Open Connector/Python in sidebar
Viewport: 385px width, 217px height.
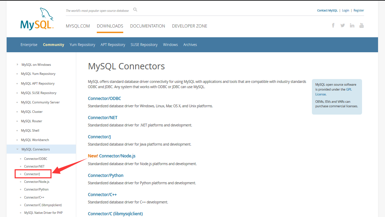pyautogui.click(x=36, y=189)
